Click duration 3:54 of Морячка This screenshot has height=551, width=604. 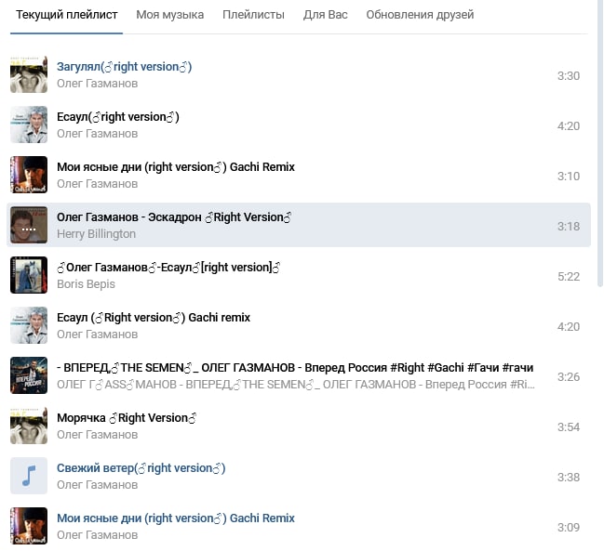[569, 426]
